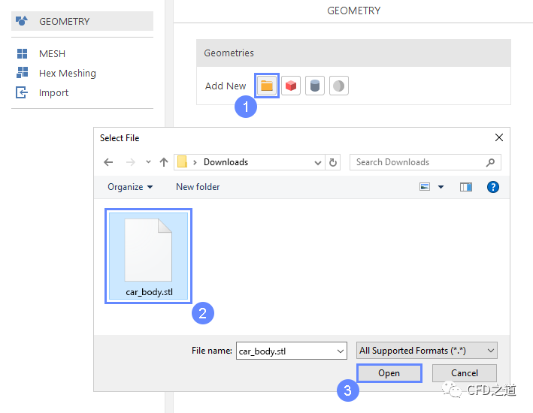Screen dimensions: 533x413
Task: Click the Open button
Action: point(389,373)
